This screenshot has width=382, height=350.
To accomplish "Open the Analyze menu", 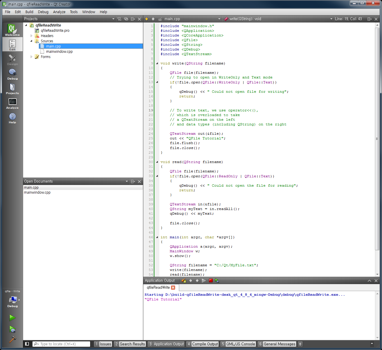I will click(59, 12).
